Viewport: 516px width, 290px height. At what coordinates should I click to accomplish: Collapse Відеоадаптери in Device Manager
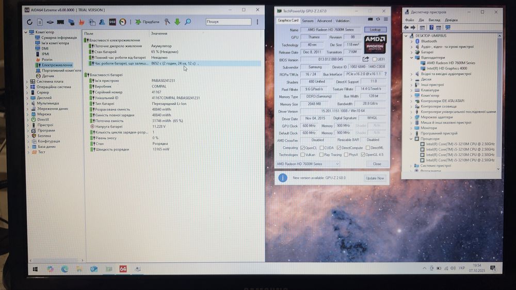point(412,58)
